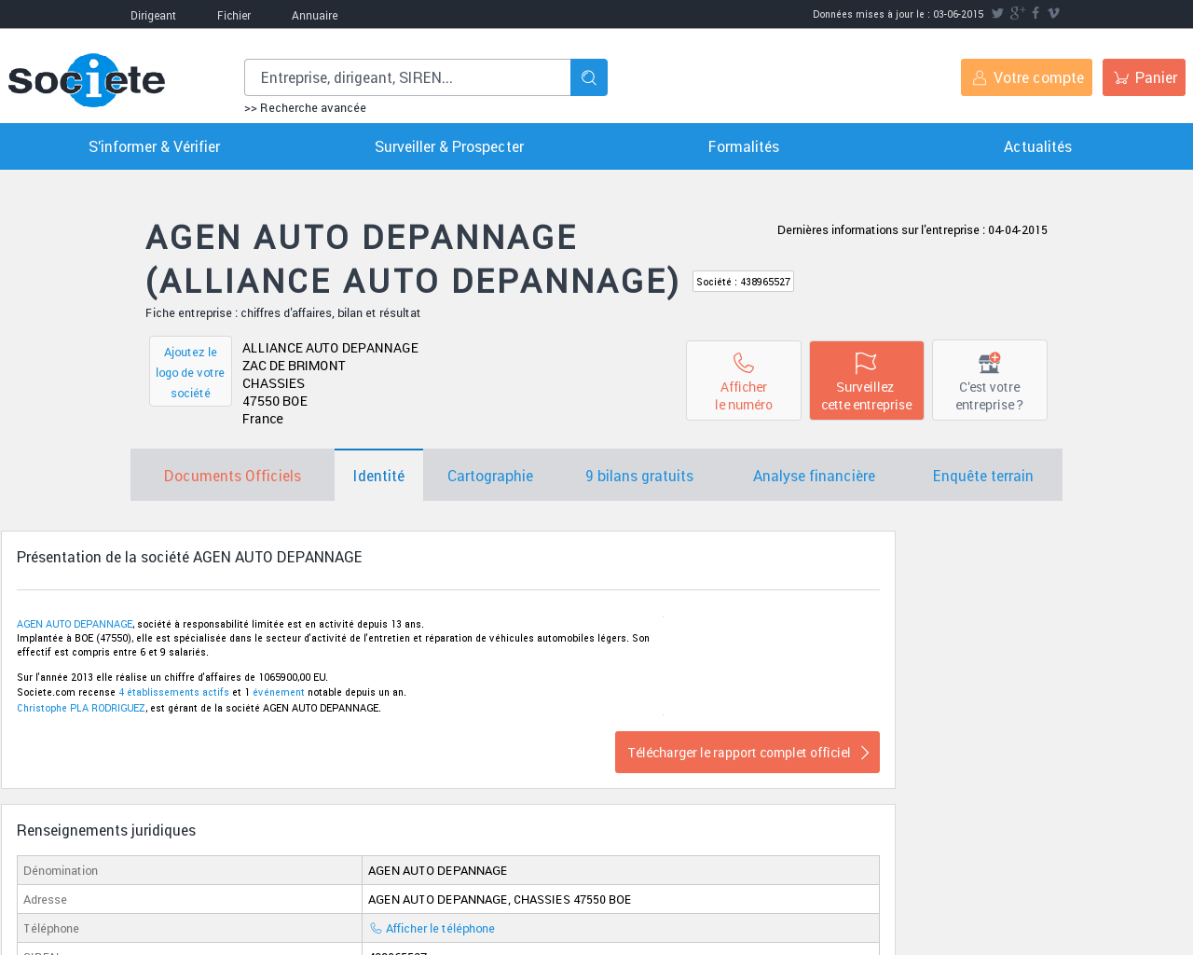
Task: Select the Identité tab
Action: [x=378, y=476]
